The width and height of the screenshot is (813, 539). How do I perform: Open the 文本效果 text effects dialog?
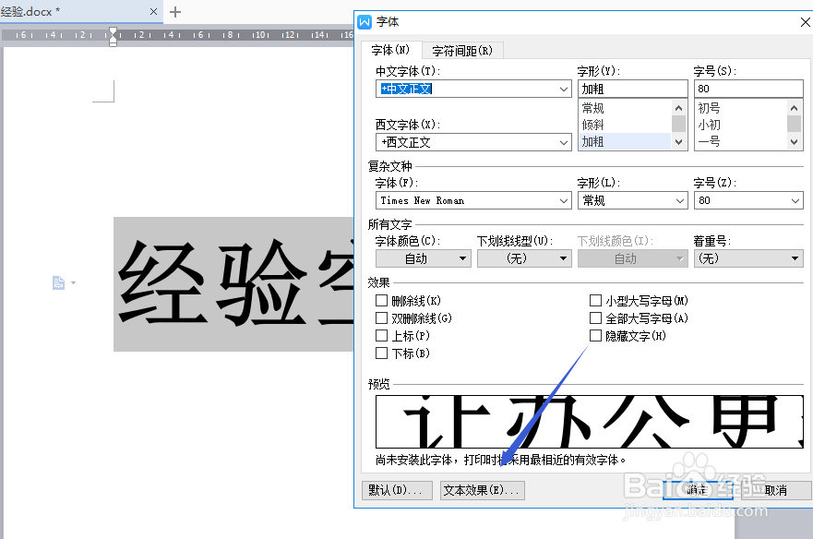[481, 490]
